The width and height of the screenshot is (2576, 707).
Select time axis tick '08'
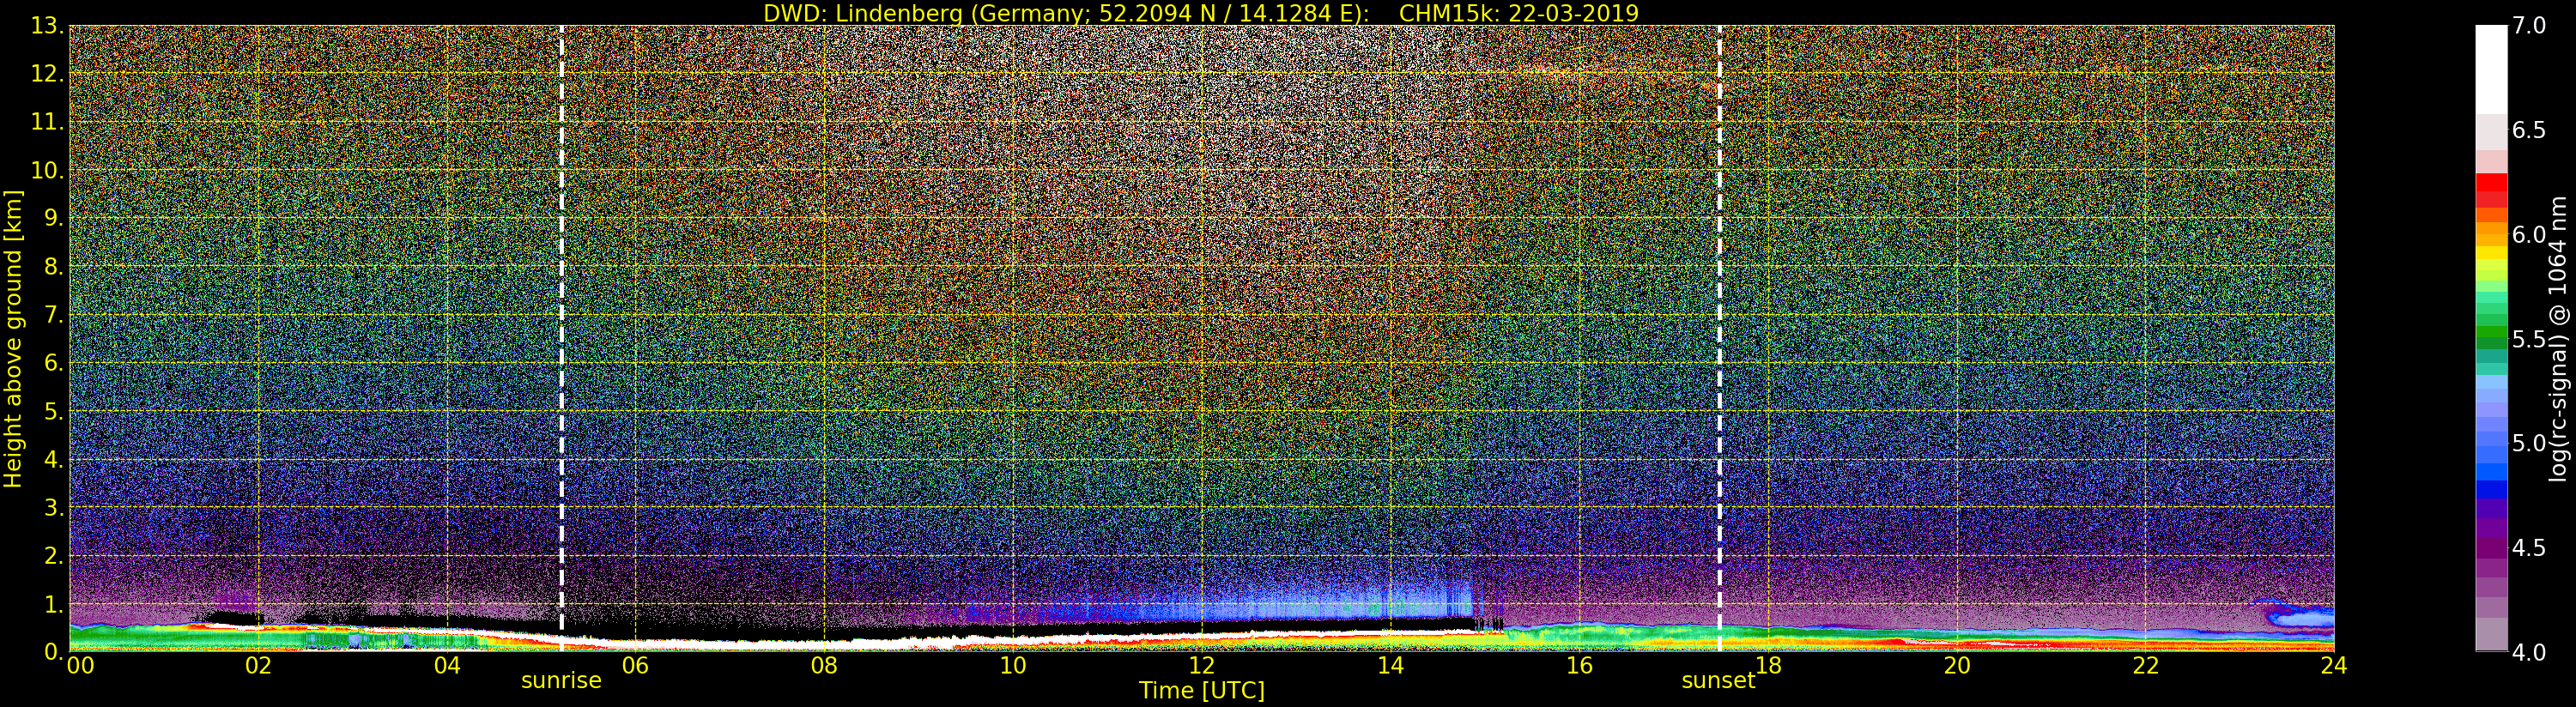pyautogui.click(x=824, y=666)
